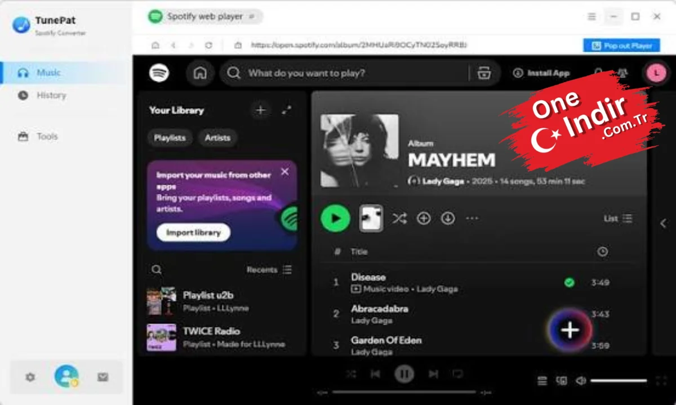The height and width of the screenshot is (405, 676).
Task: Enter full screen player icon
Action: (x=662, y=381)
